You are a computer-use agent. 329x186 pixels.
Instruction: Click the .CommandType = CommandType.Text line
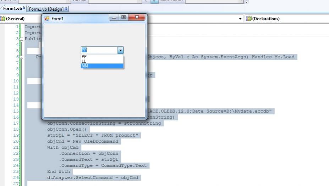(103, 166)
